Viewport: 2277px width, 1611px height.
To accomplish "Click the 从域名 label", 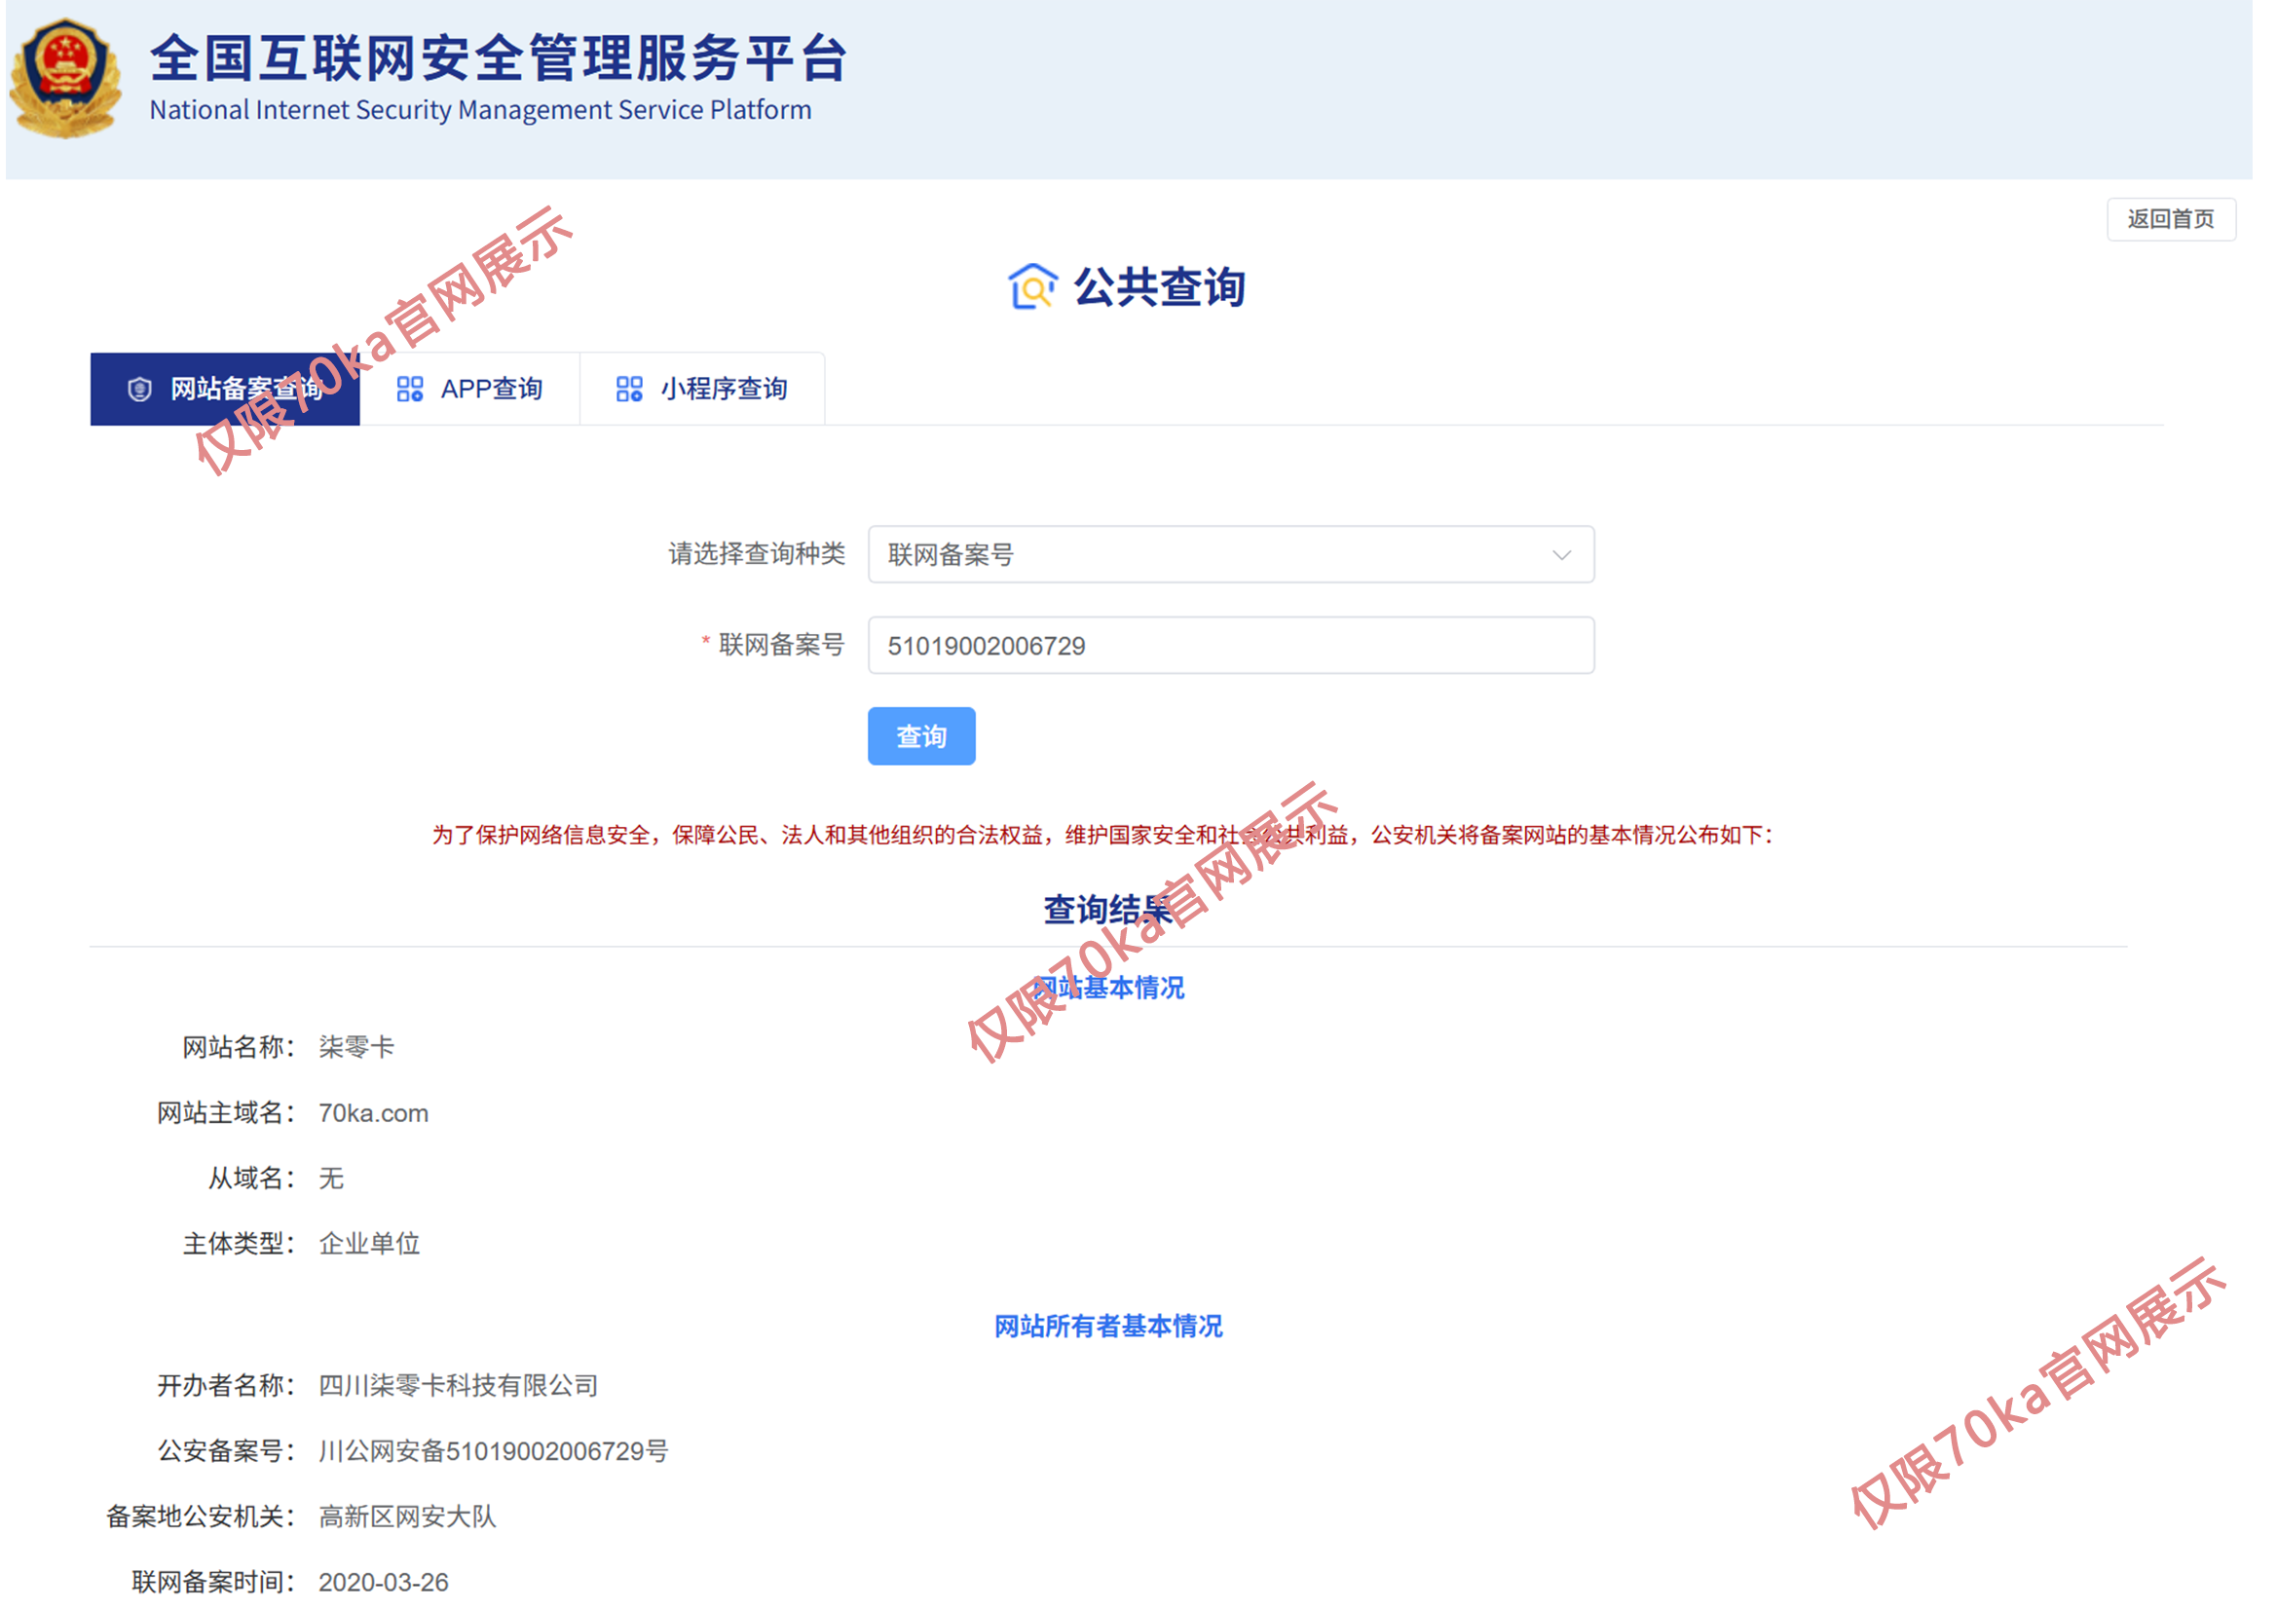I will 252,1179.
